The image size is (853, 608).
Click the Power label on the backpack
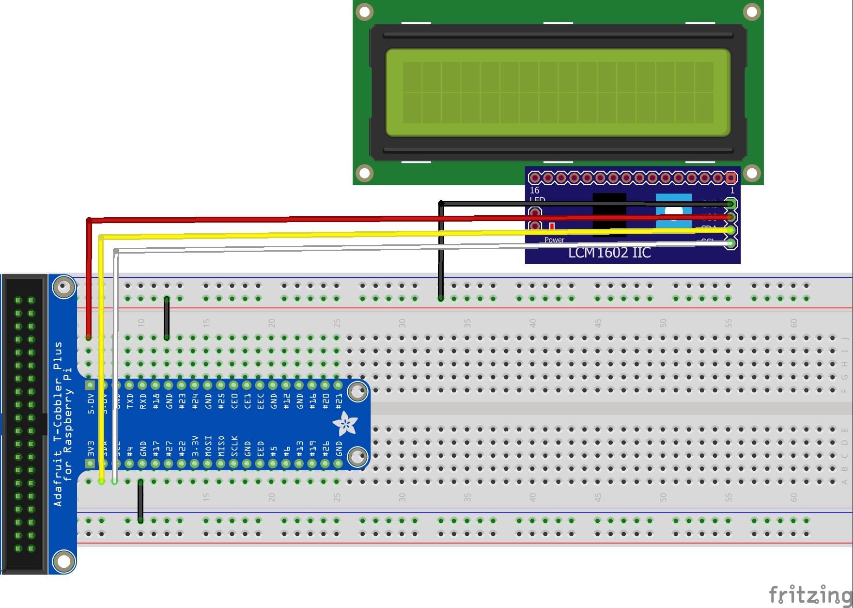[x=554, y=240]
